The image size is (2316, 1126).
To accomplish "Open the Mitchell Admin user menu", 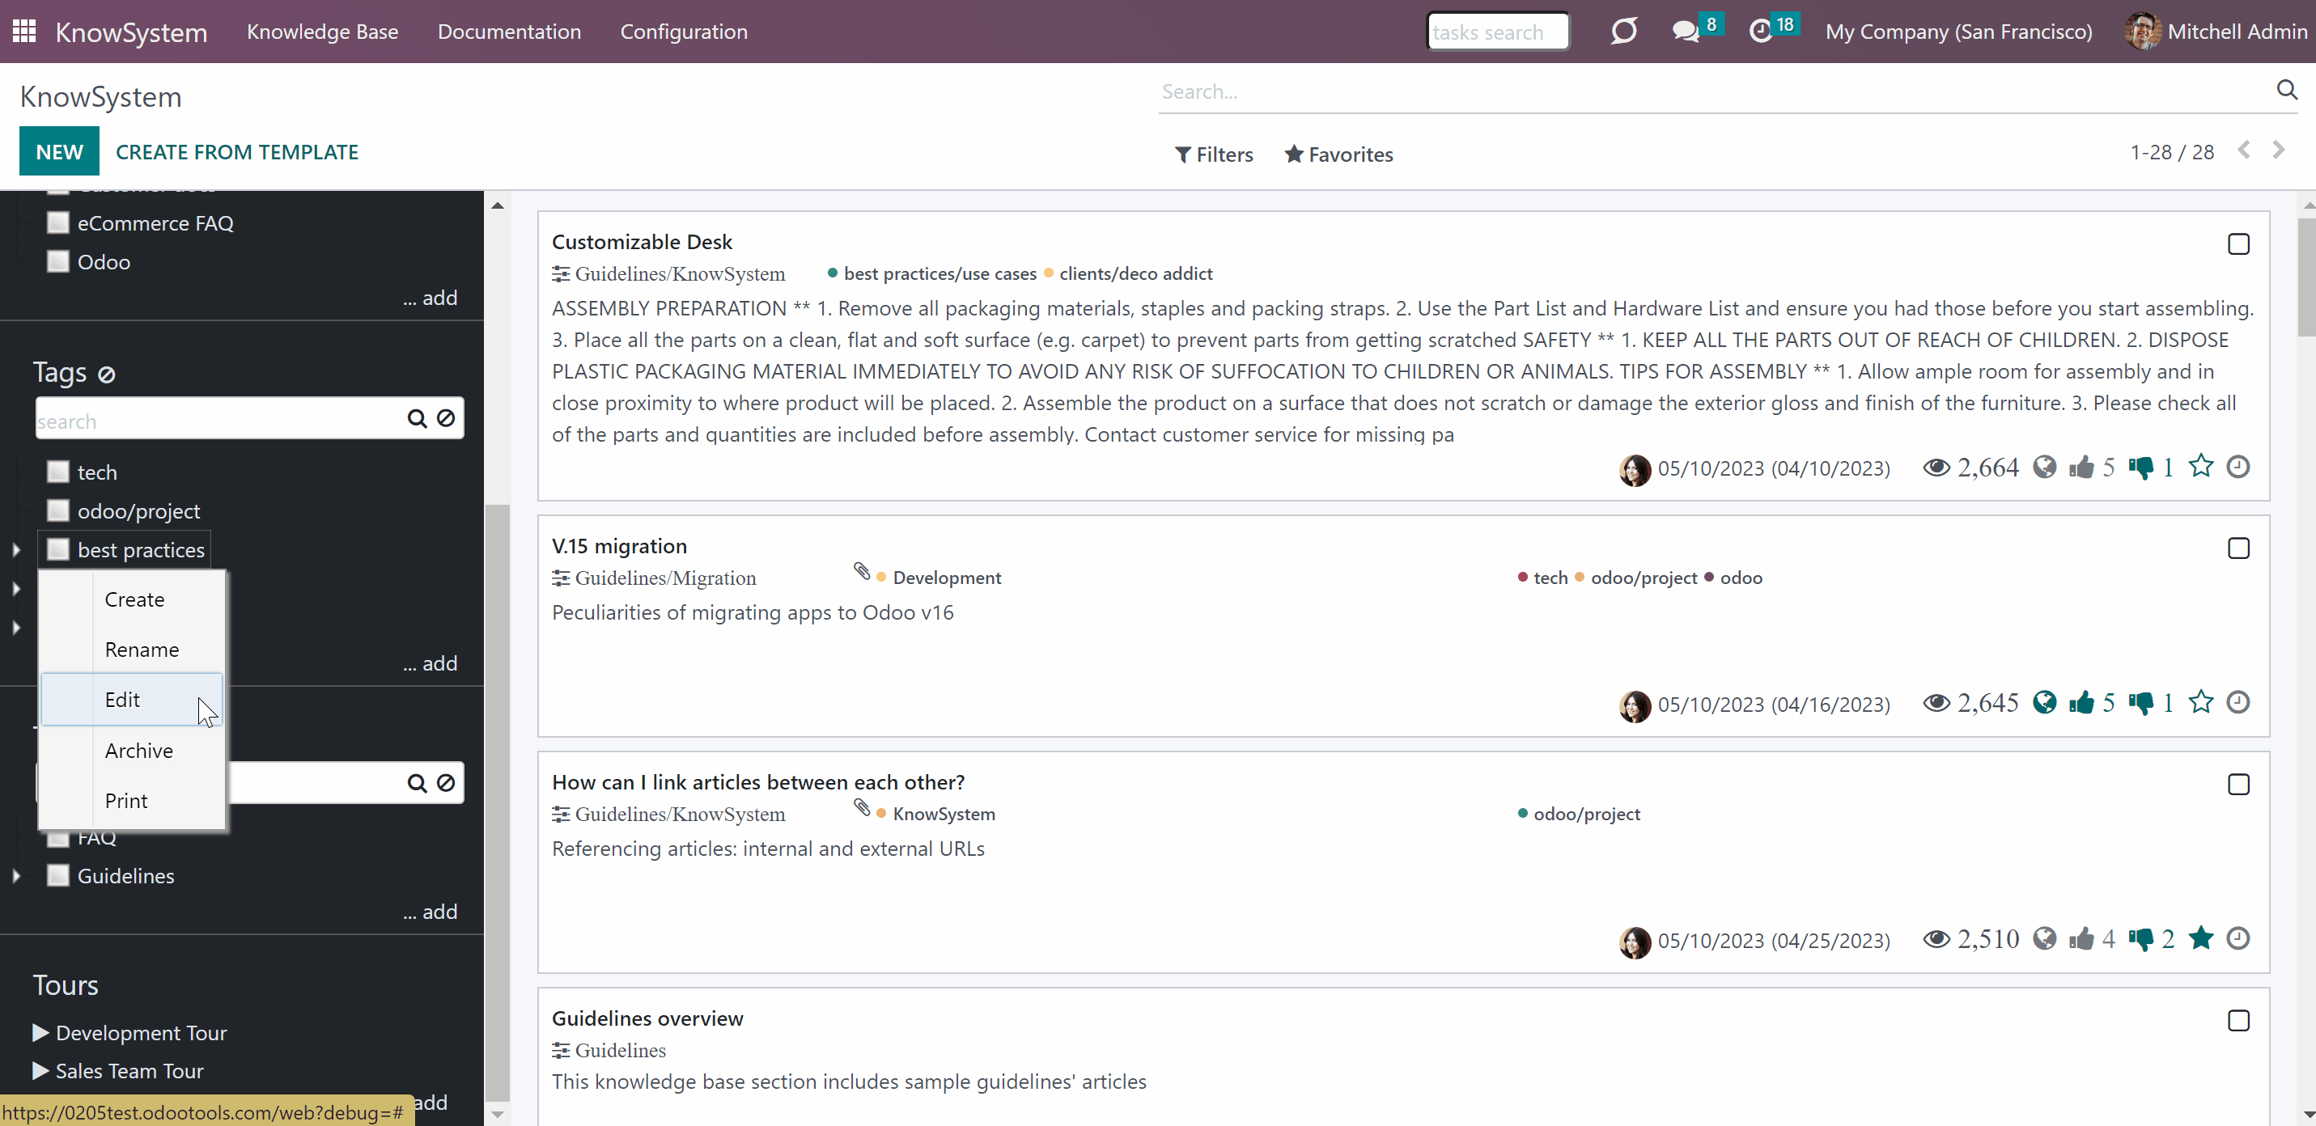I will tap(2216, 32).
